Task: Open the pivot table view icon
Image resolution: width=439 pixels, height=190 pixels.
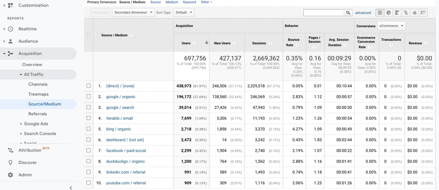Action: 423,13
